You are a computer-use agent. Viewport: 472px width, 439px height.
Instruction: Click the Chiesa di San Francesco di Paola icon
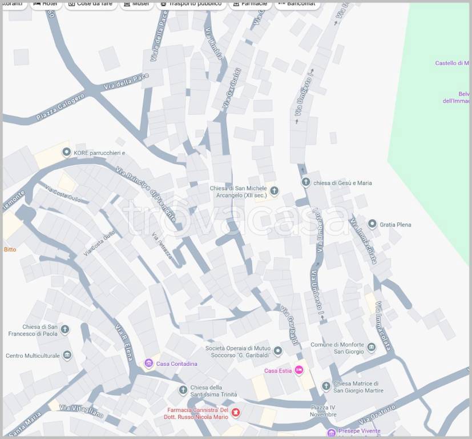64,330
